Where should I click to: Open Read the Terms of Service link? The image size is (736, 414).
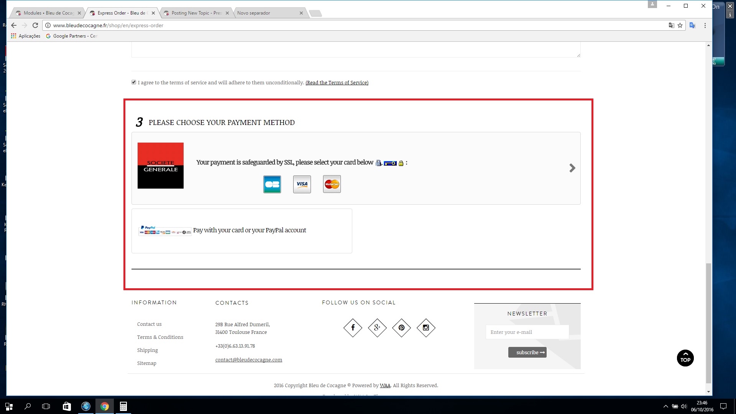click(x=337, y=82)
